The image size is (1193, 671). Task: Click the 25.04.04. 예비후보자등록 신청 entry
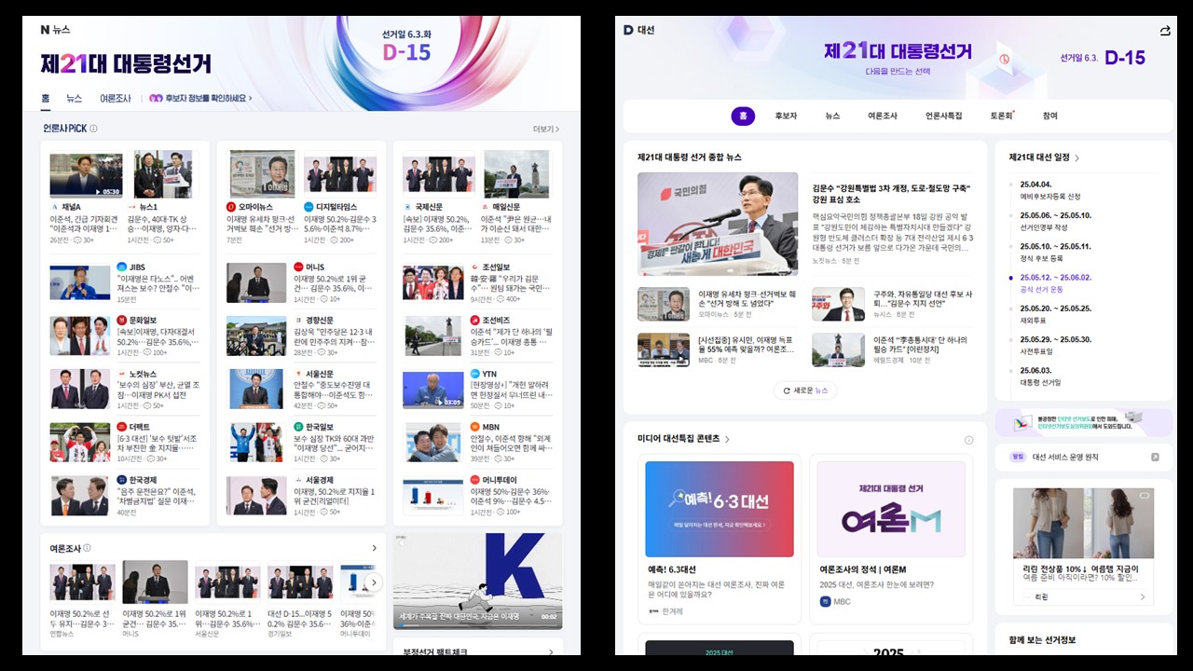coord(1049,190)
